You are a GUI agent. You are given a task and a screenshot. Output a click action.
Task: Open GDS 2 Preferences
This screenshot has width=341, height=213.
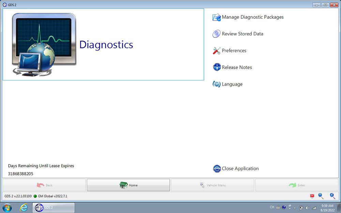(234, 50)
